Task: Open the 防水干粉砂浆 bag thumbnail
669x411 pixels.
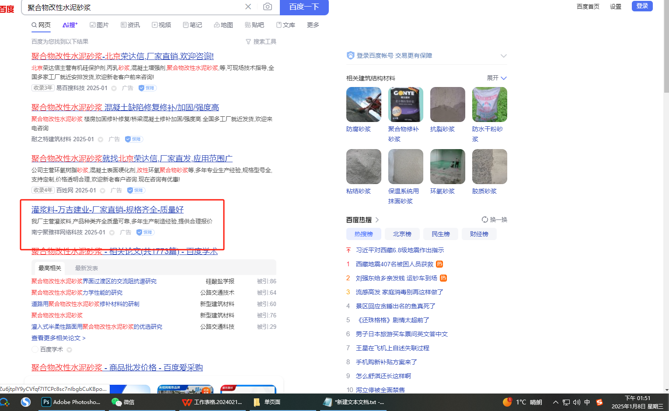Action: (490, 104)
